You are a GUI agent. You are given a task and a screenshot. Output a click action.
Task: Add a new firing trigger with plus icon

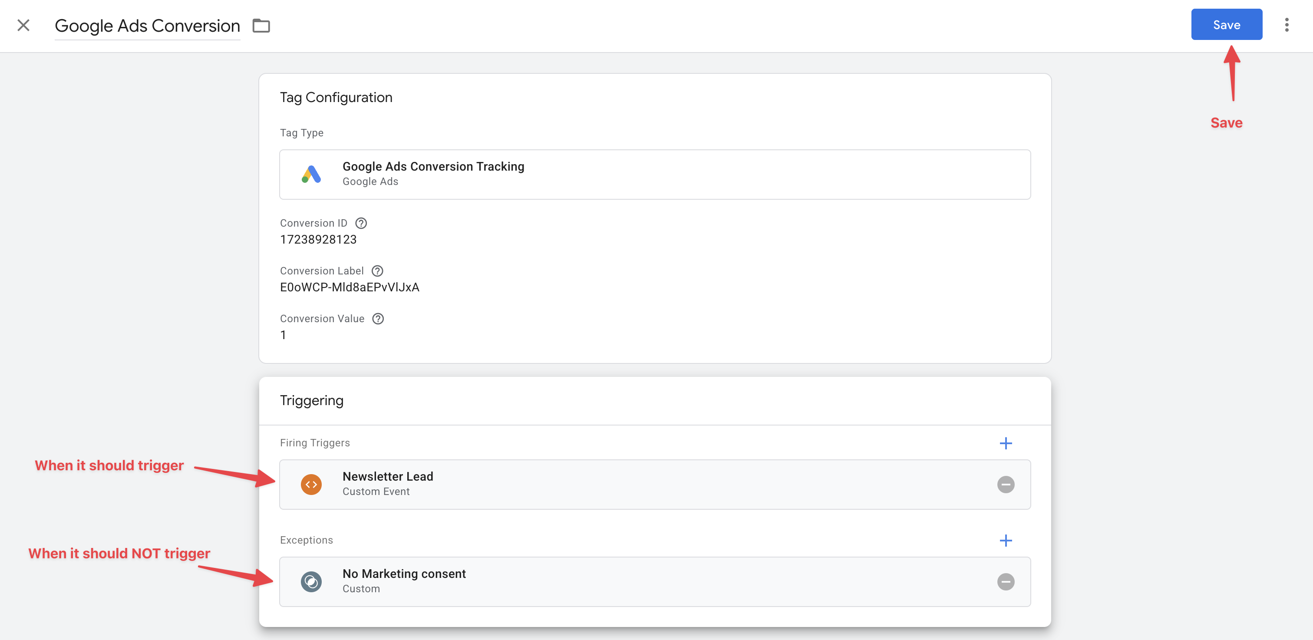pyautogui.click(x=1005, y=443)
